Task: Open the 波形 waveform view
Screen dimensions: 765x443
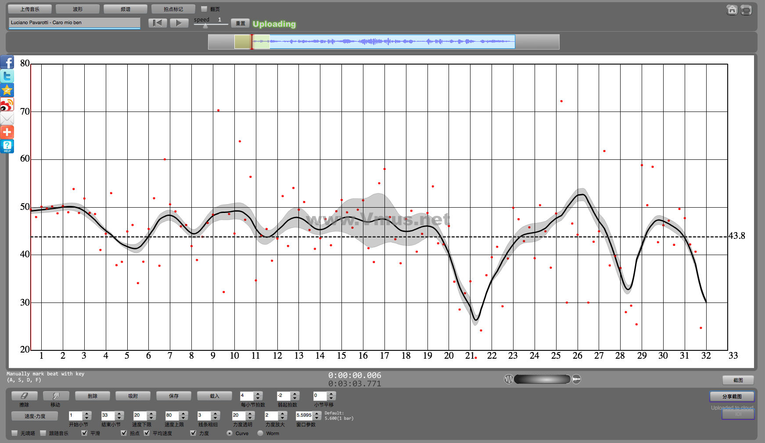Action: (78, 9)
